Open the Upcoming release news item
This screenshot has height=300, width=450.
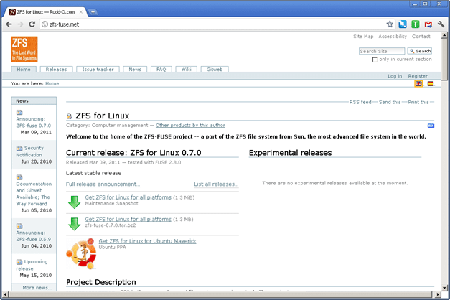(x=32, y=266)
